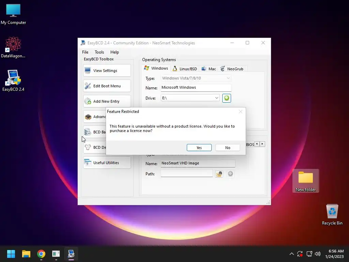Maximize the EasyBCD window
349x262 pixels.
247,43
